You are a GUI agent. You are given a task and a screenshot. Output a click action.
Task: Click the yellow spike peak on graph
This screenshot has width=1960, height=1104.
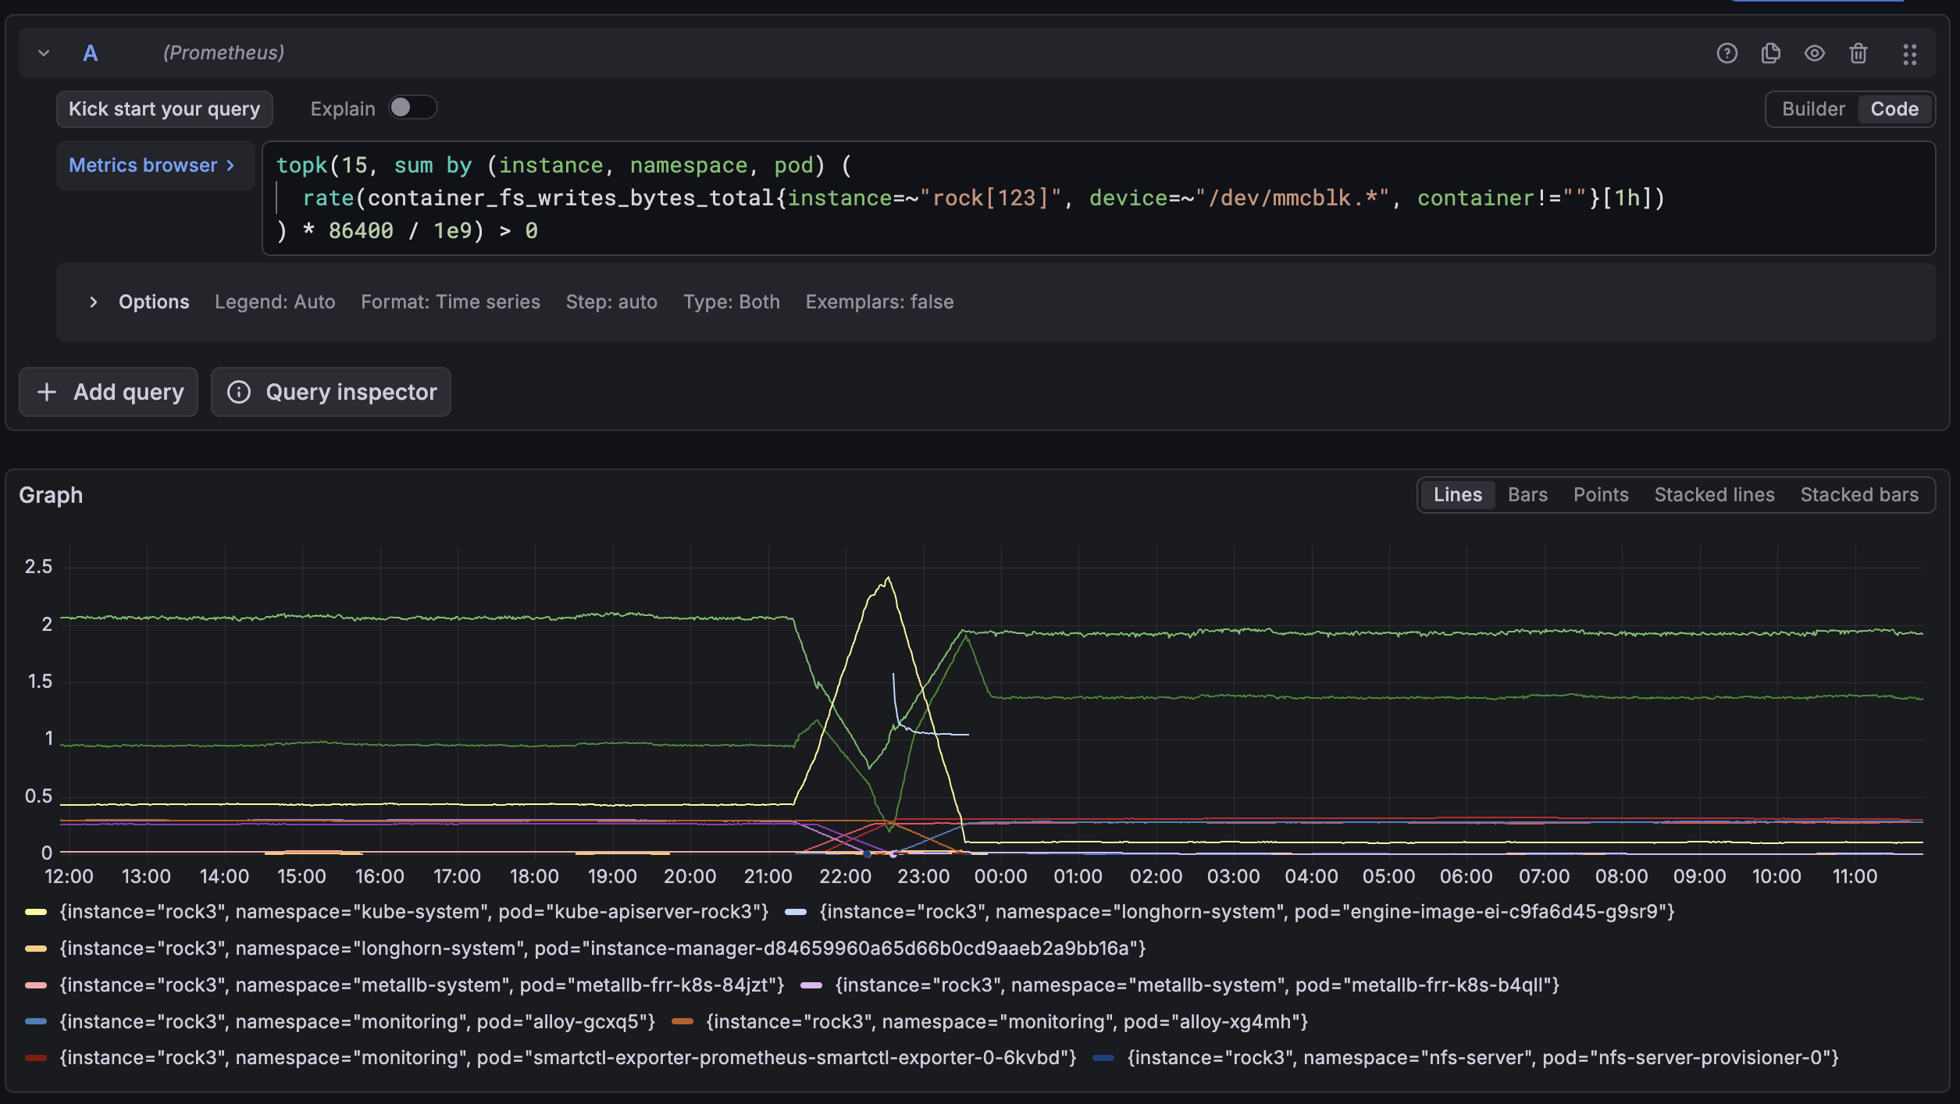point(888,578)
